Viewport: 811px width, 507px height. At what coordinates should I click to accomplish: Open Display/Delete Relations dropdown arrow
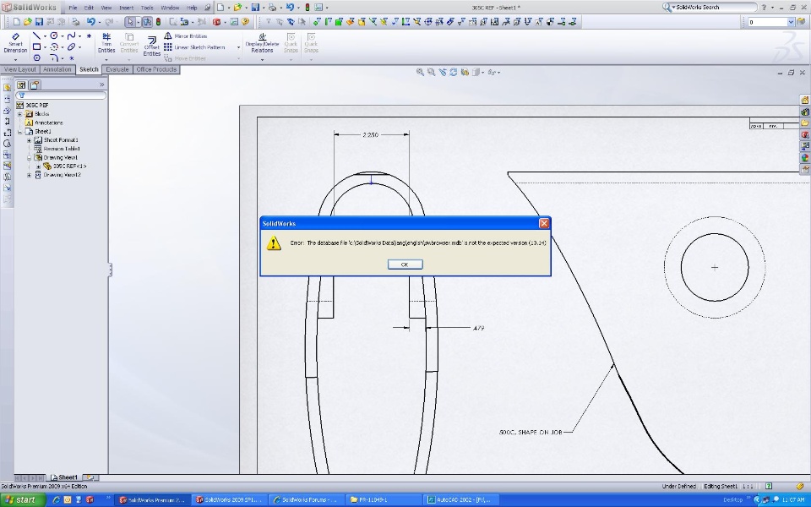[x=262, y=59]
